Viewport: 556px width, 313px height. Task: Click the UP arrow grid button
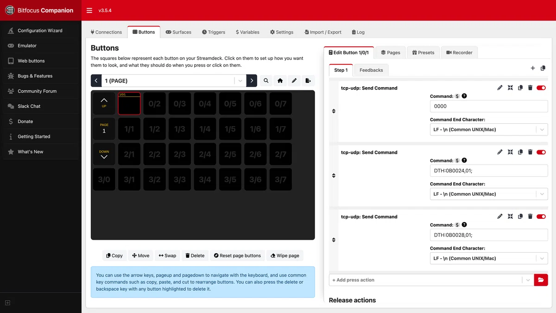pos(104,103)
